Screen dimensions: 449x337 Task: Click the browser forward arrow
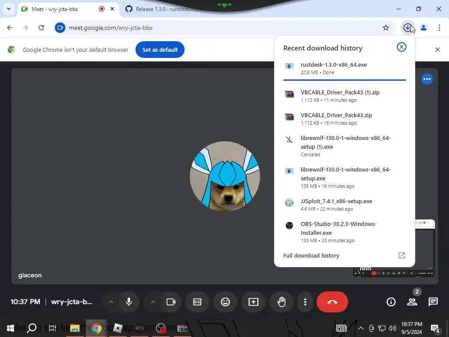tap(25, 28)
